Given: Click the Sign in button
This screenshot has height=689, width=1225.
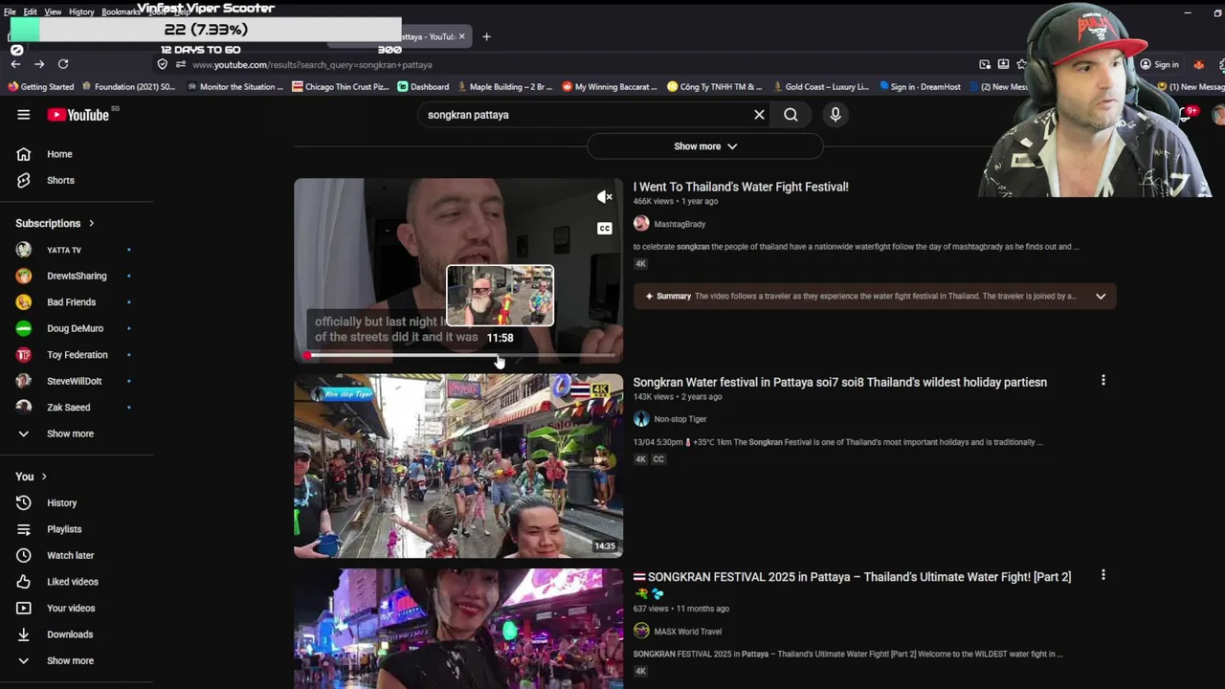Looking at the screenshot, I should [1159, 65].
